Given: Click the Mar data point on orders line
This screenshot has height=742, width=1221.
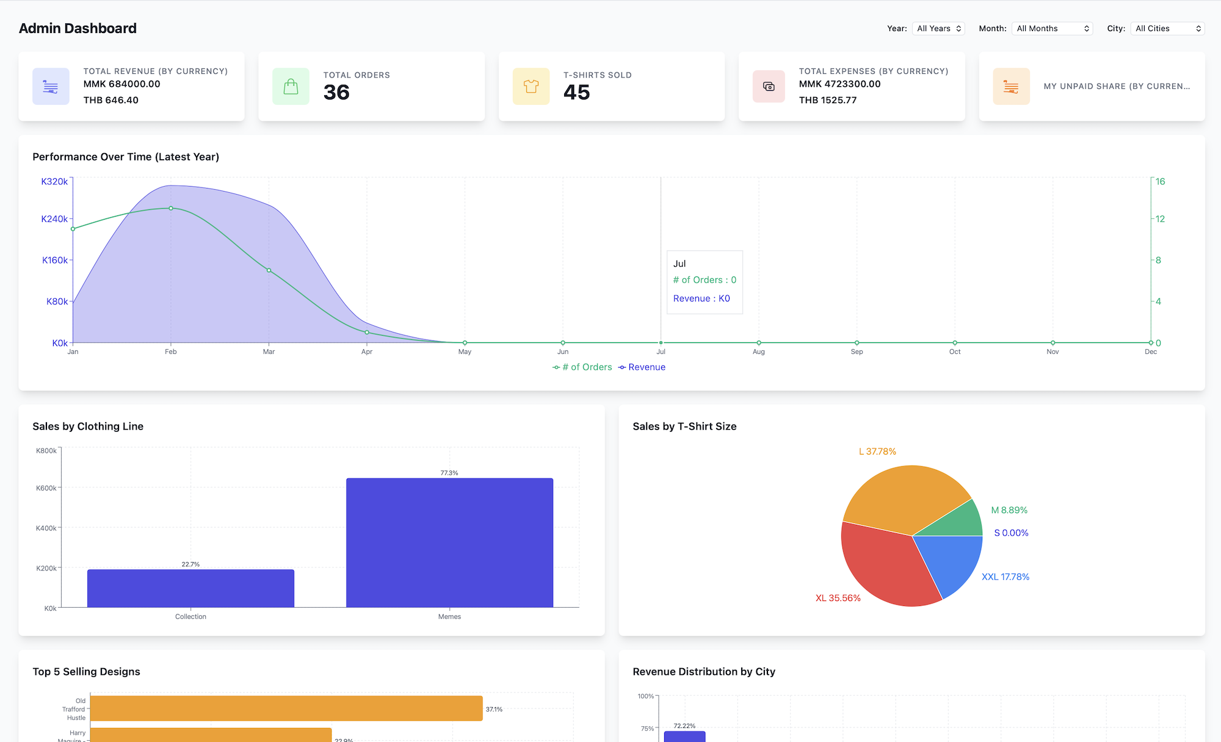Looking at the screenshot, I should click(x=269, y=270).
